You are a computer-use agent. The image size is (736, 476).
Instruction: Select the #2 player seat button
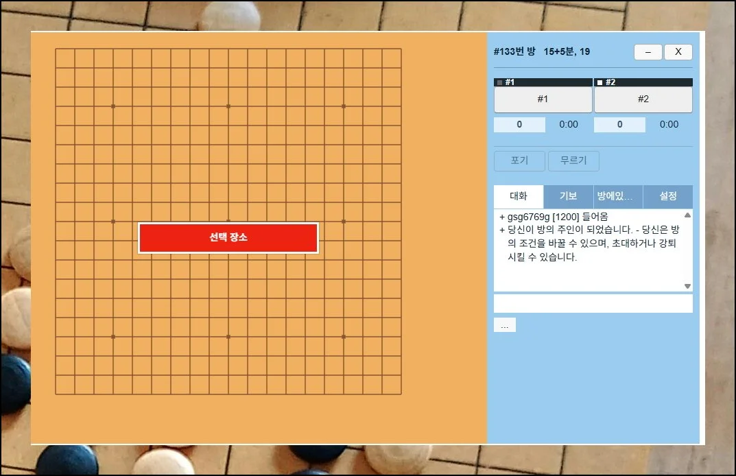tap(643, 99)
